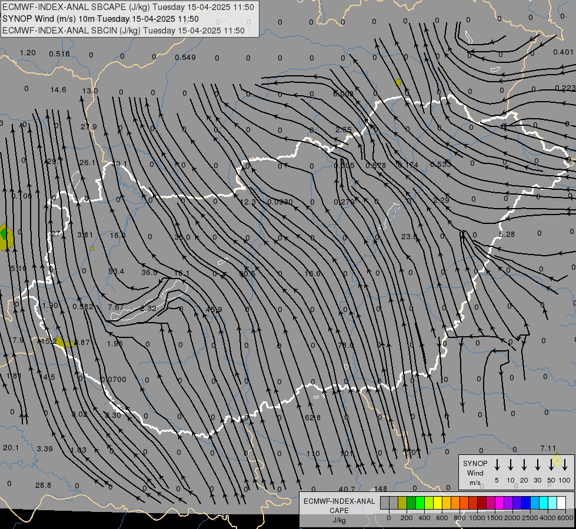Click the 2500 tick label on CAPE scale

(x=530, y=518)
